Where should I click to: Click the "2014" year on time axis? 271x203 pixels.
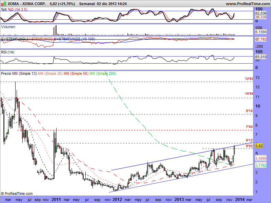click(x=240, y=200)
